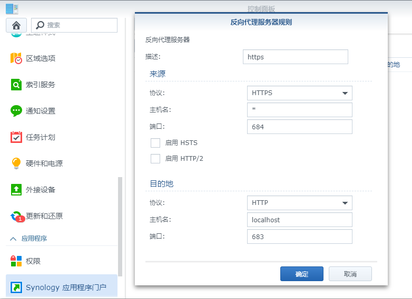Click the Synology 应用程序门户 arrow icon
The width and height of the screenshot is (412, 299).
click(x=16, y=287)
